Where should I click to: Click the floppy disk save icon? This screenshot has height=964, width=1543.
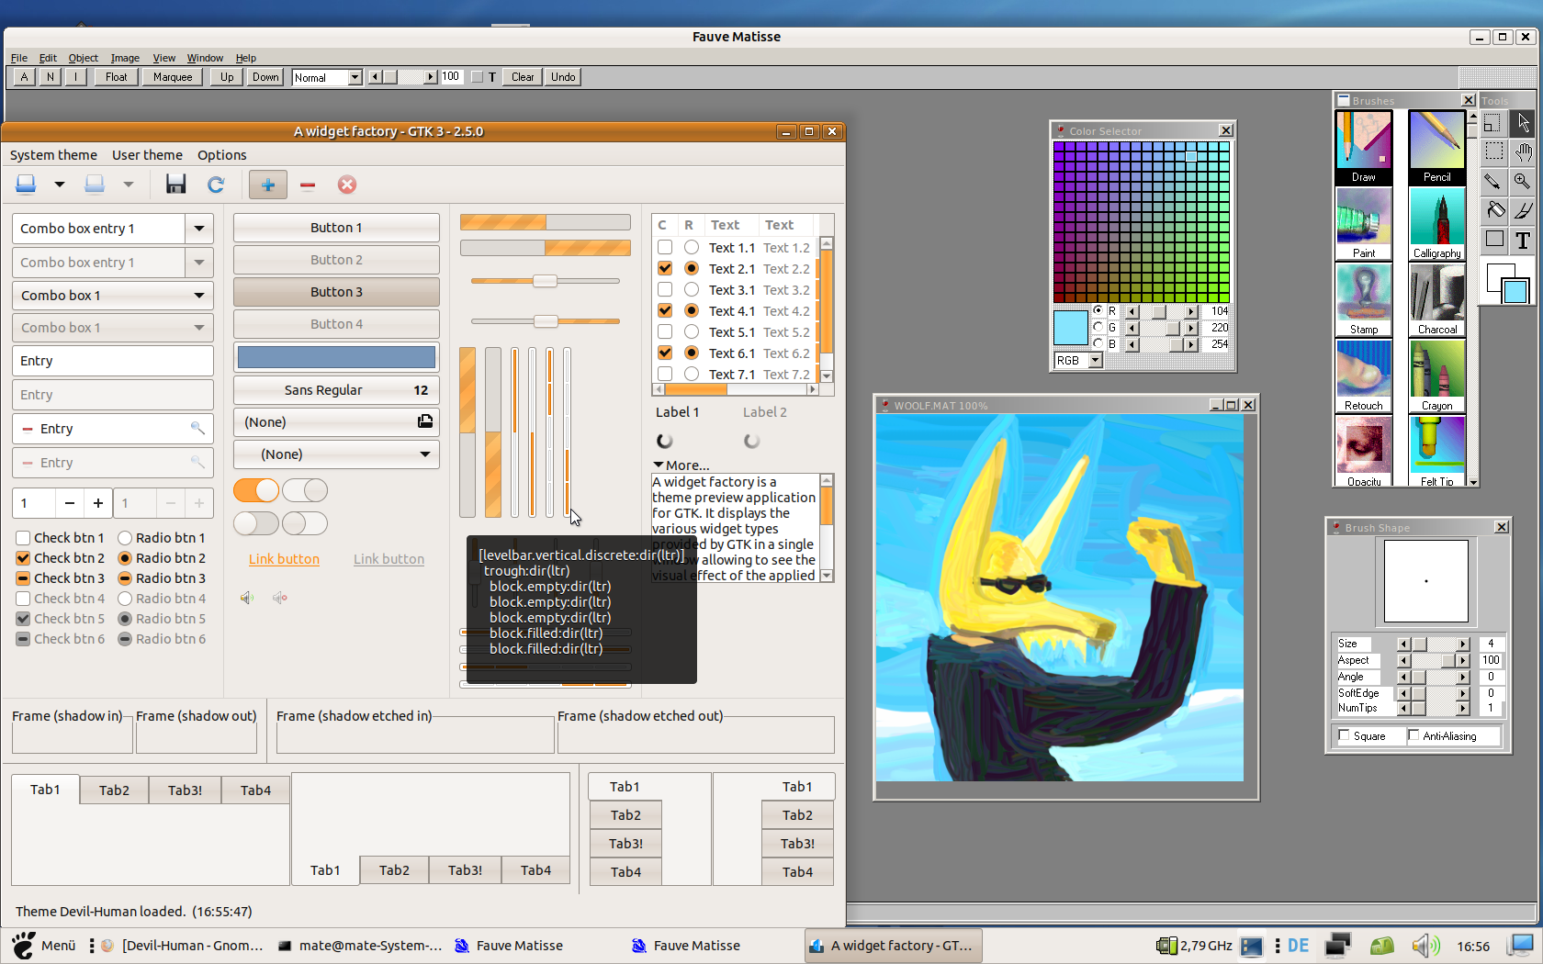(175, 185)
